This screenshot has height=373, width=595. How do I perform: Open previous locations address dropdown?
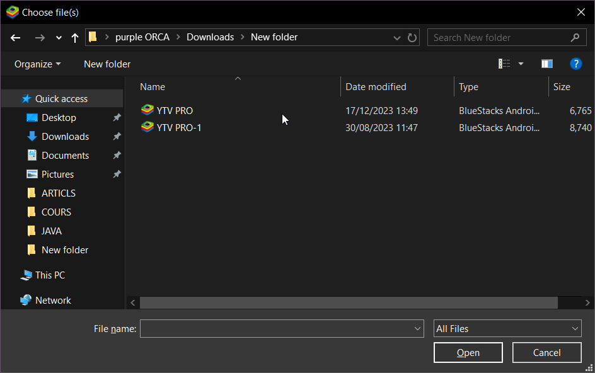(x=397, y=38)
